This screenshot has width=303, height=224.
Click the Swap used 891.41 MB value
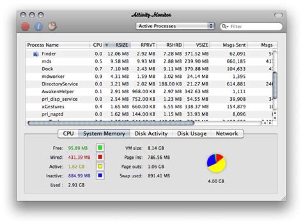(159, 176)
